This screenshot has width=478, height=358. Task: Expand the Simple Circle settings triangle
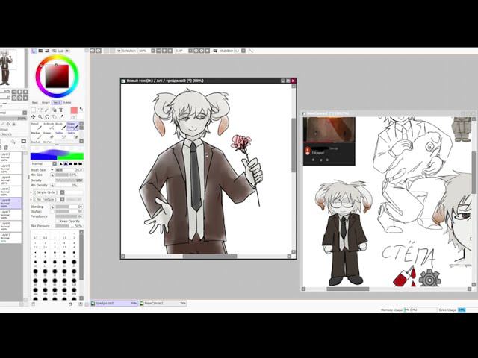coord(31,192)
